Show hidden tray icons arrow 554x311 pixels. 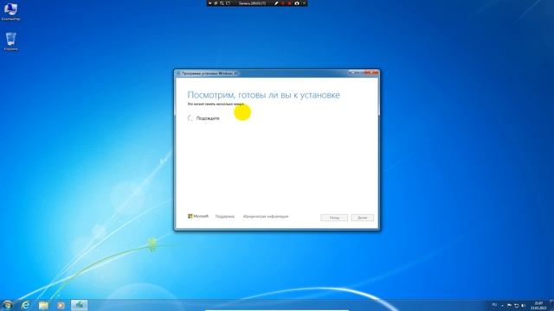[x=502, y=306]
